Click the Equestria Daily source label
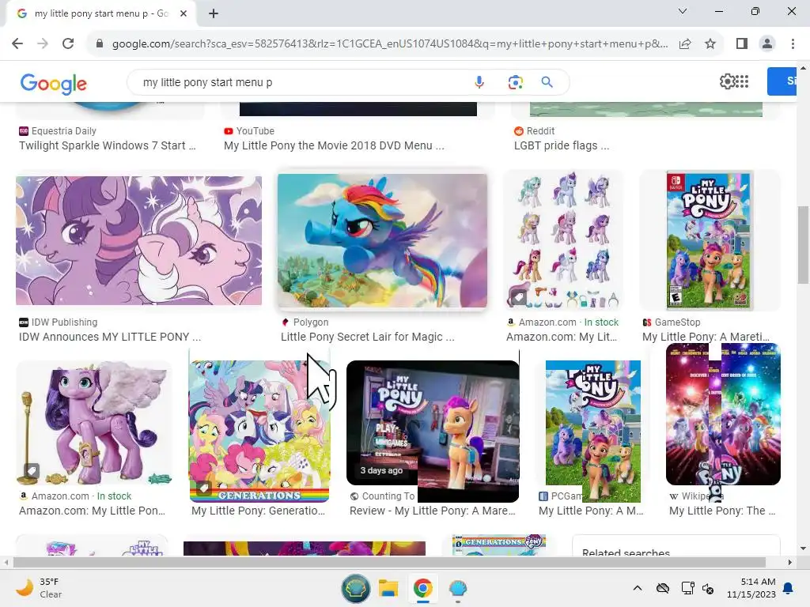The image size is (810, 607). 63,131
